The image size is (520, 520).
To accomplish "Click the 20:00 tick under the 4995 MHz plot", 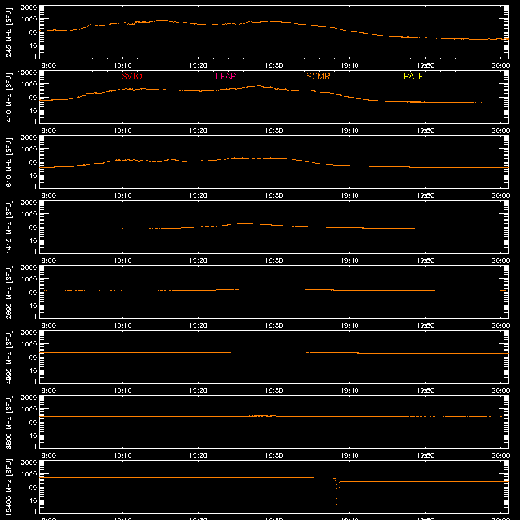I will pyautogui.click(x=500, y=391).
